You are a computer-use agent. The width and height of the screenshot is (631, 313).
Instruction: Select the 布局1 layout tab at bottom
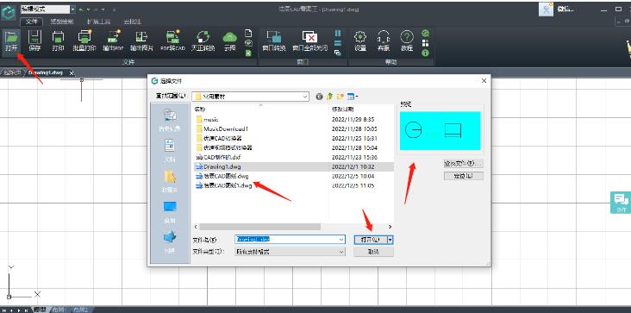(59, 310)
